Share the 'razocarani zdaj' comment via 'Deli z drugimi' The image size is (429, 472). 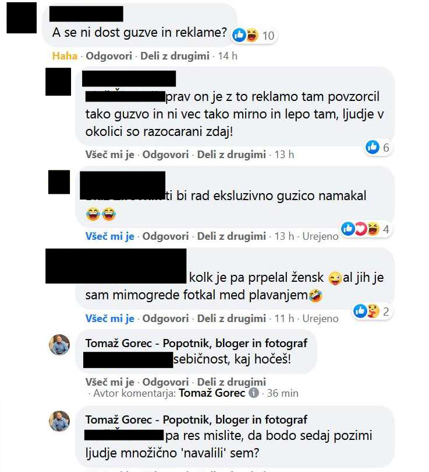coord(231,155)
